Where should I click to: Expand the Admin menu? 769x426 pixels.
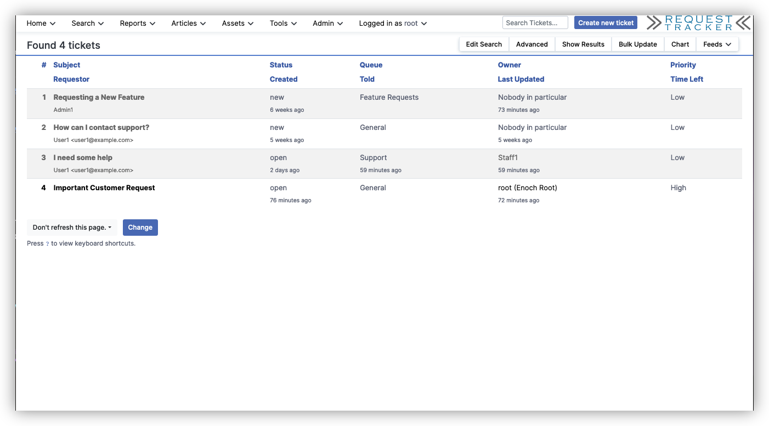[x=328, y=23]
